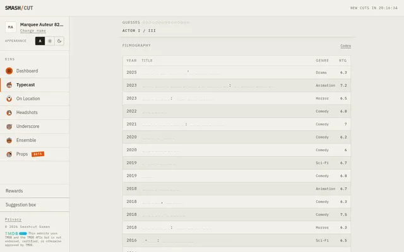Select the 2020 Comedy 6.2 row
This screenshot has width=404, height=252.
click(237, 137)
